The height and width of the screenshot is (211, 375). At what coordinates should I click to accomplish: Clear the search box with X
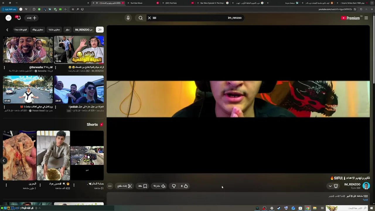point(149,18)
